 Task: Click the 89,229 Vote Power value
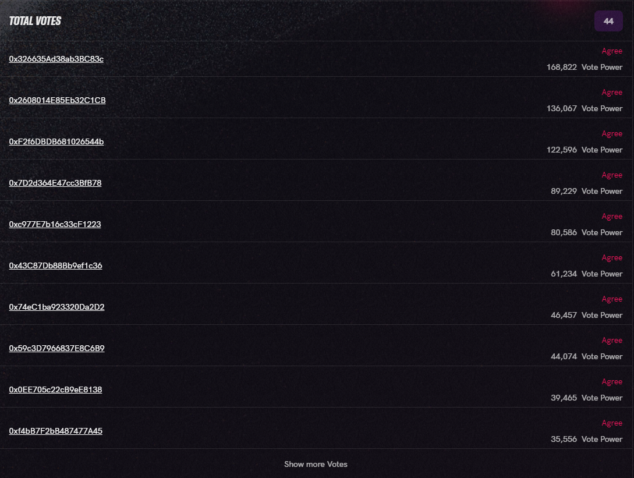click(x=586, y=192)
